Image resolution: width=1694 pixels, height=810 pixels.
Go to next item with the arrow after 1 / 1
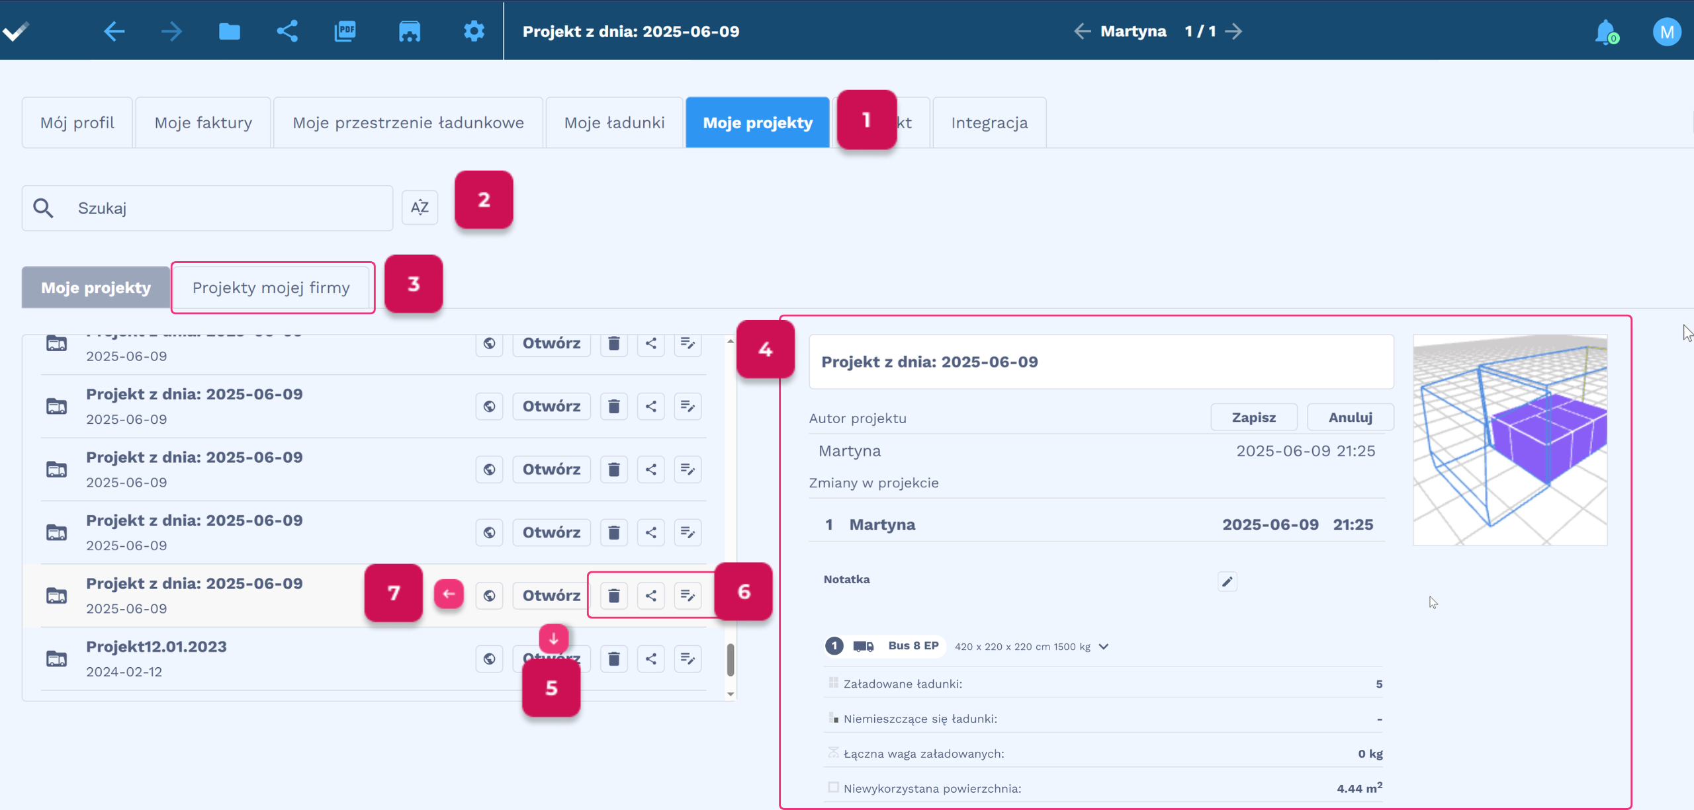tap(1234, 31)
